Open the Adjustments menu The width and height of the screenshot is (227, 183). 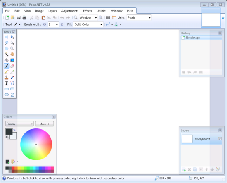[70, 11]
